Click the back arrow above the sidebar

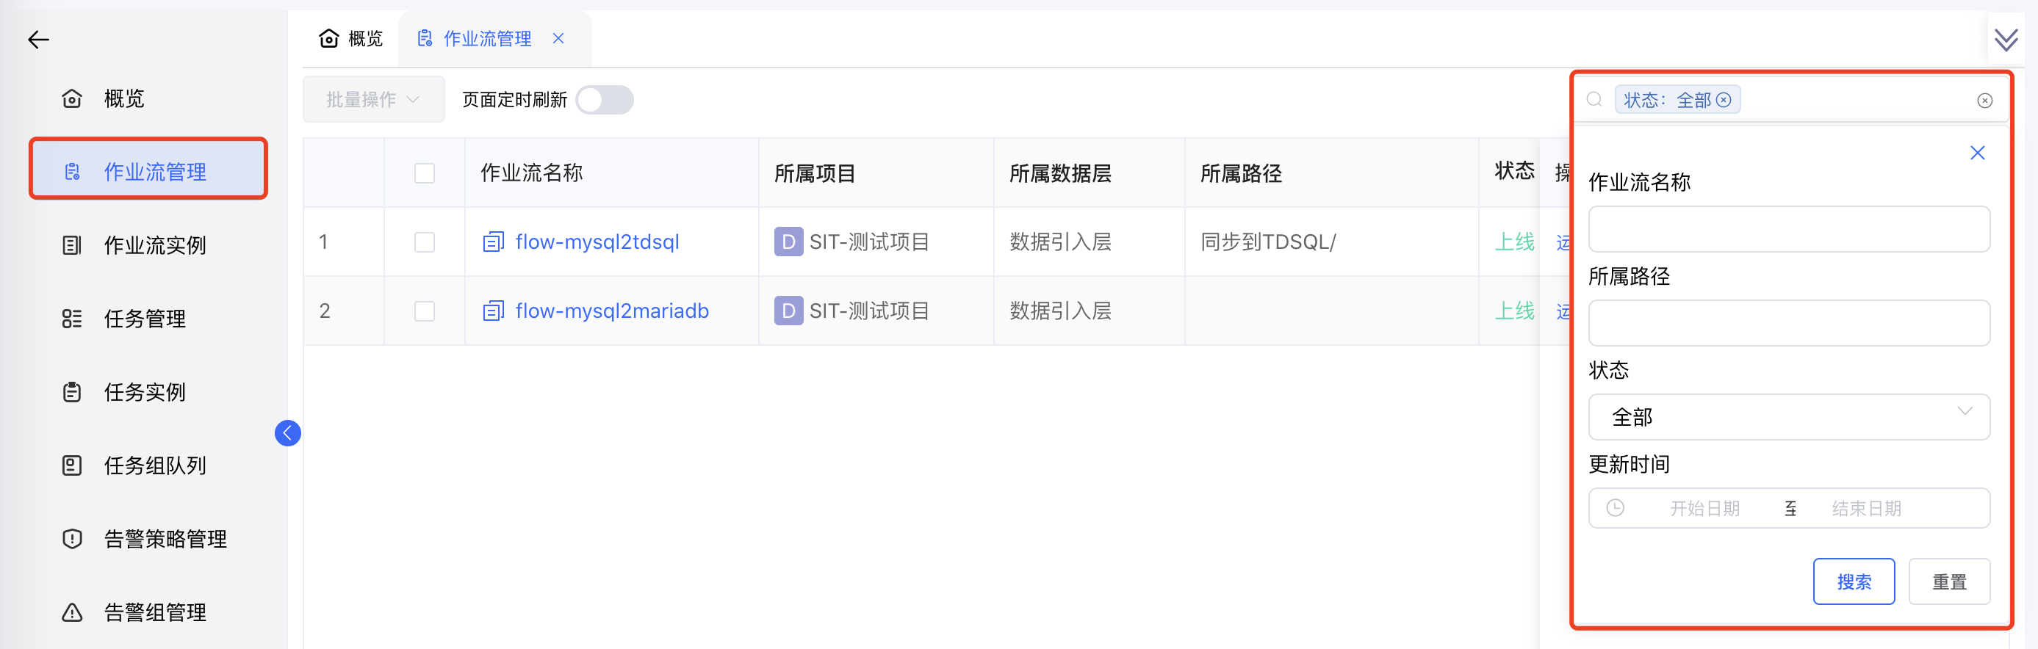tap(38, 39)
